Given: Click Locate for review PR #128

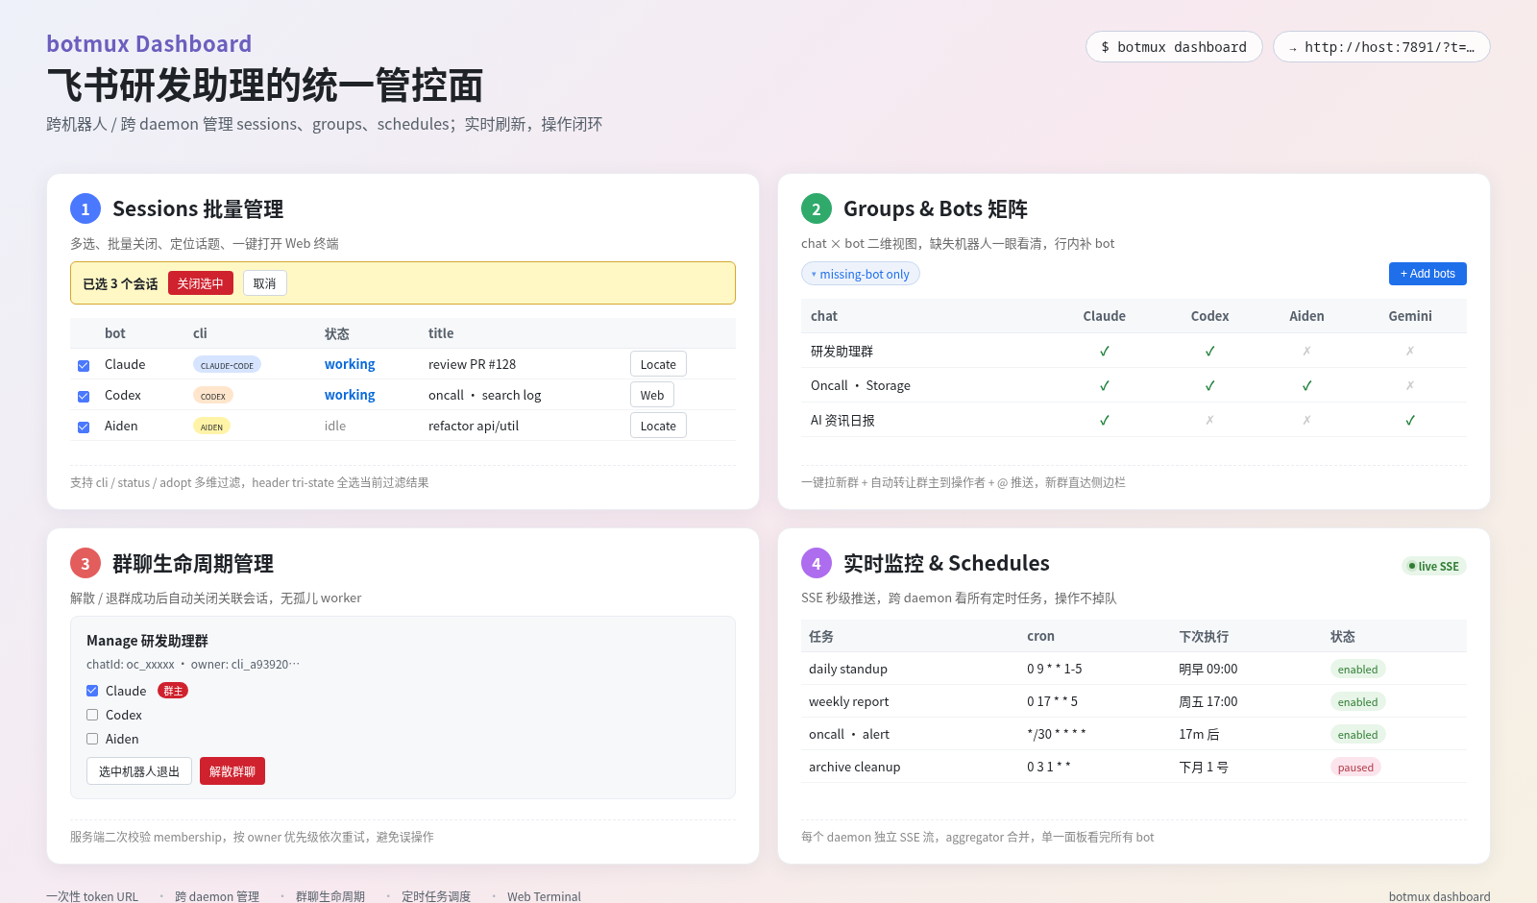Looking at the screenshot, I should pyautogui.click(x=658, y=364).
